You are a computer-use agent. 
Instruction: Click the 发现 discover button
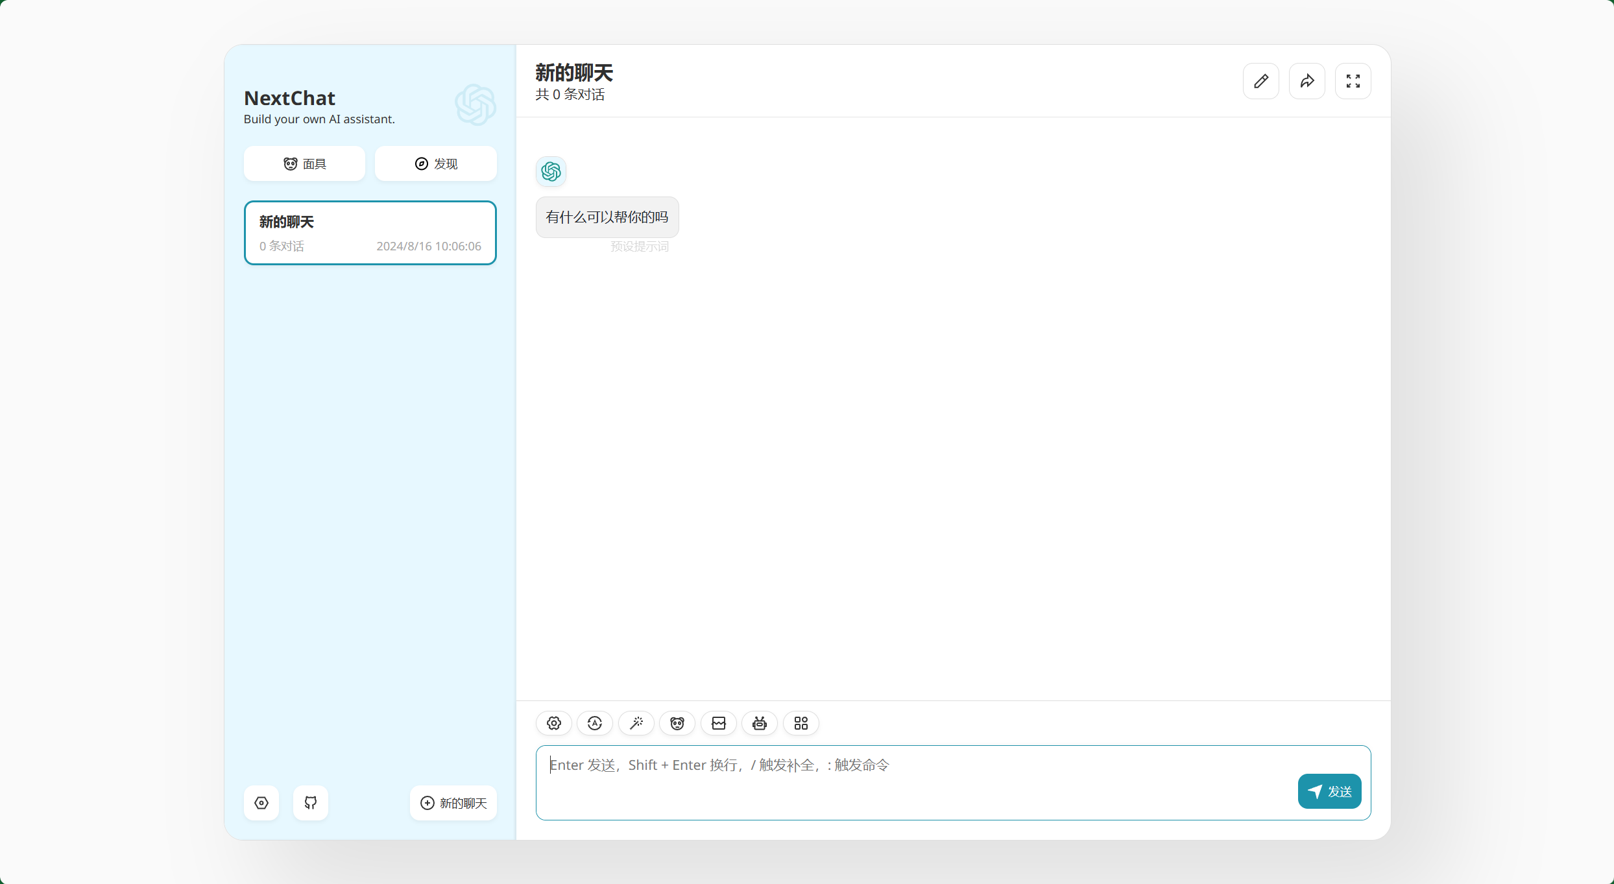(x=436, y=164)
